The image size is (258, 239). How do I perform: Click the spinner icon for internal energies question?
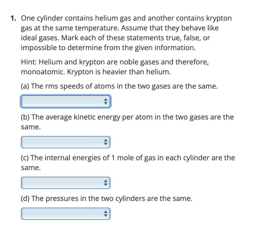[x=106, y=183]
